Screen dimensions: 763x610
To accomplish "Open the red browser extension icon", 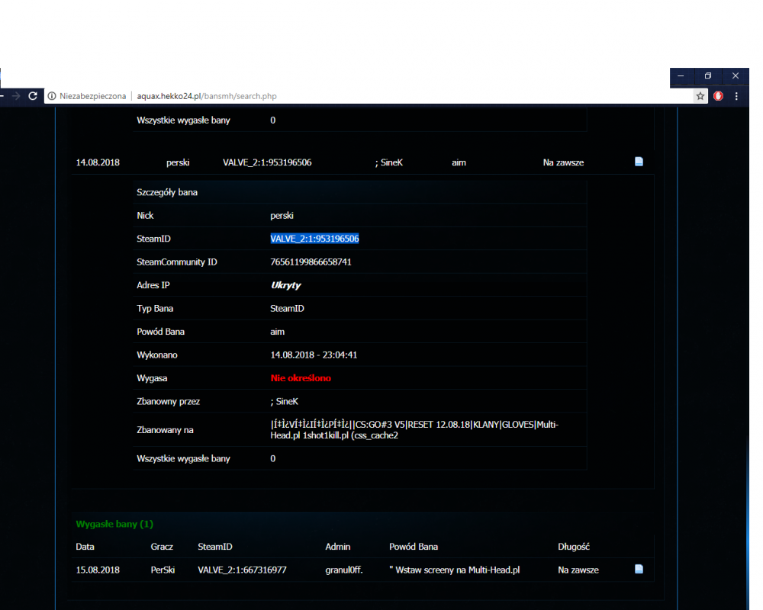I will (718, 96).
